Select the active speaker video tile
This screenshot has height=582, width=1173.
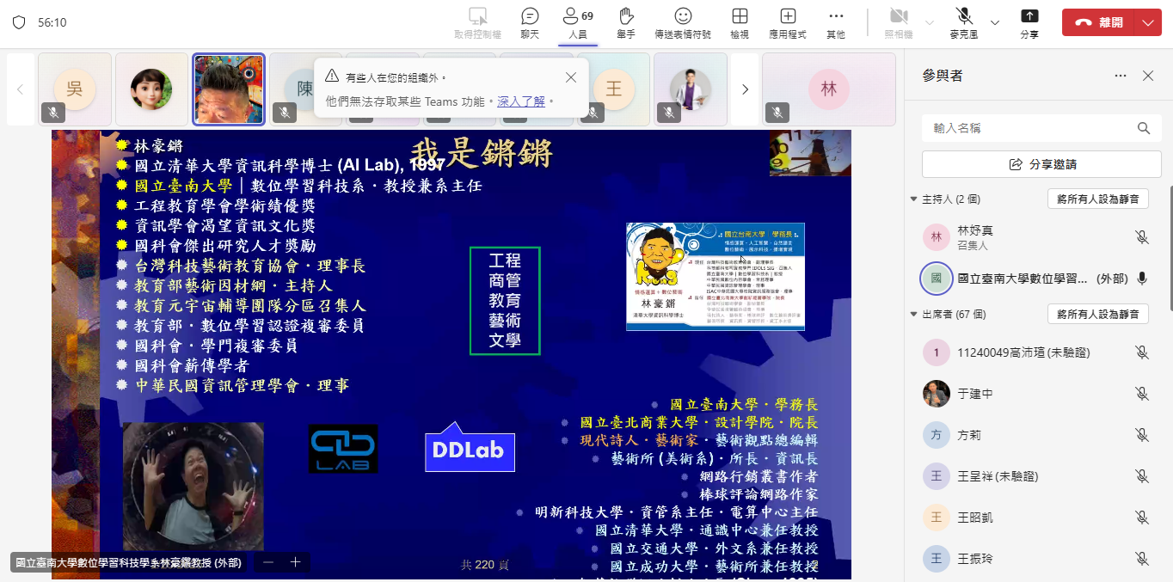tap(229, 89)
